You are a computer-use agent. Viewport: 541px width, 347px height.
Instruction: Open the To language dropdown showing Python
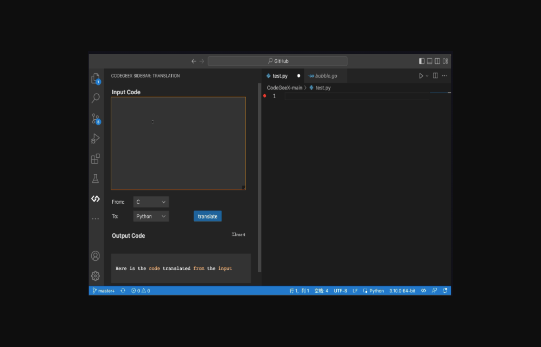tap(151, 216)
